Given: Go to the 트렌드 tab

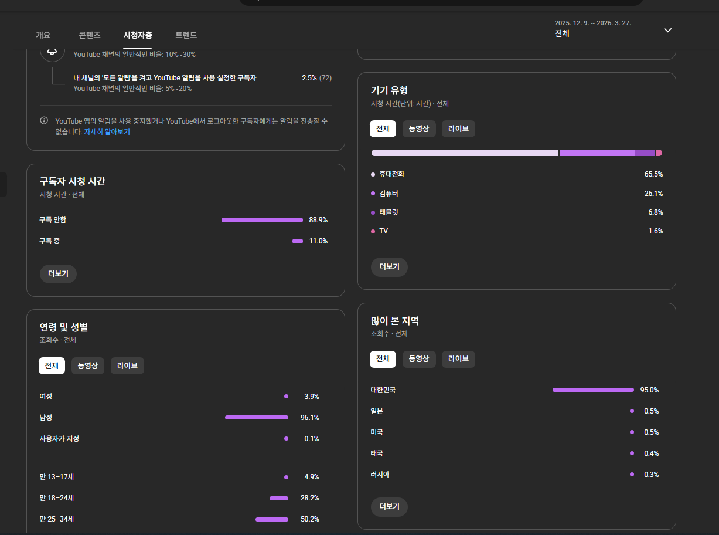Looking at the screenshot, I should tap(186, 35).
